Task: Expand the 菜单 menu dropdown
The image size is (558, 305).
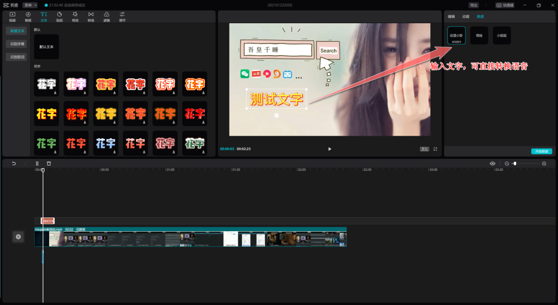Action: pyautogui.click(x=30, y=5)
